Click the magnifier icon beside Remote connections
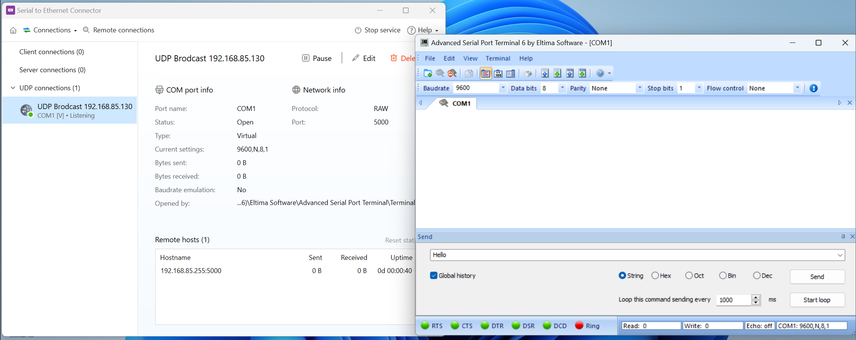Screen dimensions: 856x340 coord(86,30)
